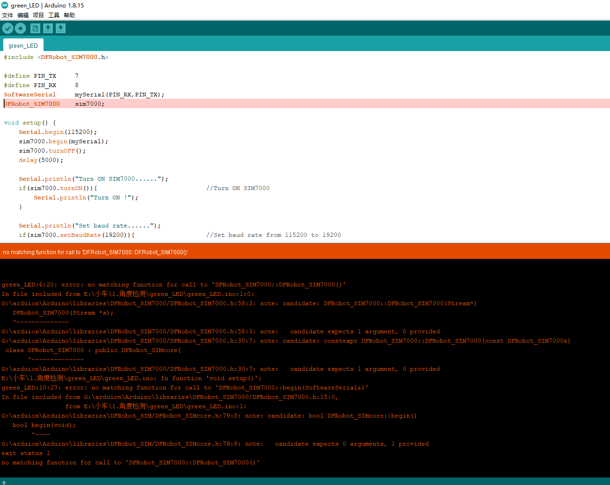Viewport: 610px width, 485px height.
Task: Click the Serial.println("Turn ON !") line
Action: (x=86, y=198)
